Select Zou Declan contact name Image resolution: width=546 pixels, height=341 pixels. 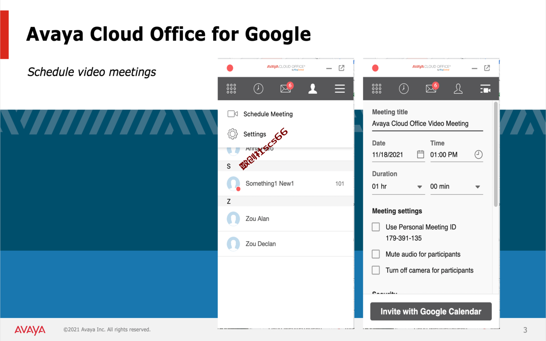tap(261, 244)
